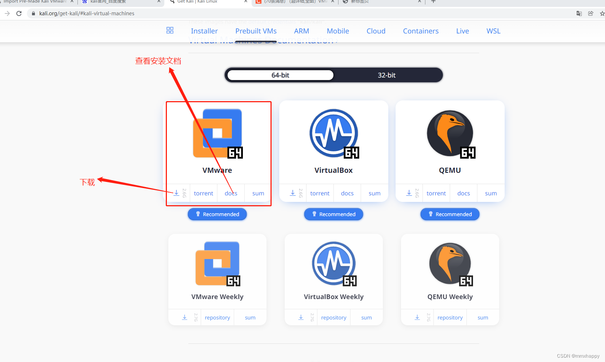This screenshot has height=362, width=605.
Task: Bookmark this page with star icon
Action: [602, 13]
